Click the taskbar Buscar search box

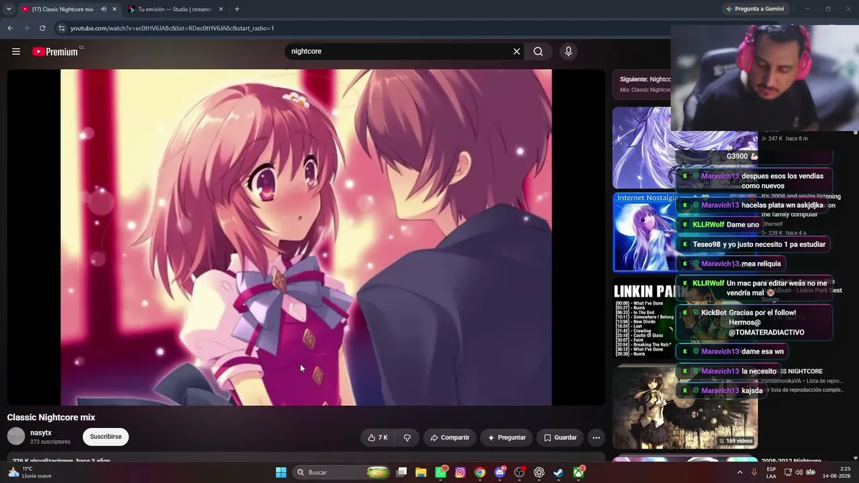pyautogui.click(x=342, y=472)
